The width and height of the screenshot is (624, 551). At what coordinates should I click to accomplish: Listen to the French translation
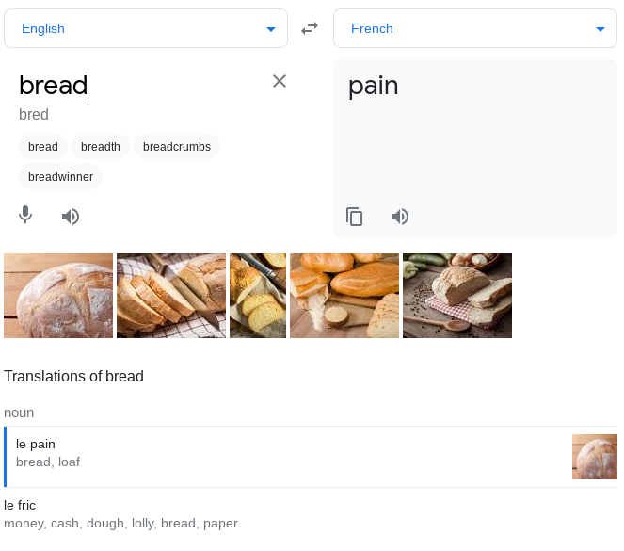click(400, 217)
